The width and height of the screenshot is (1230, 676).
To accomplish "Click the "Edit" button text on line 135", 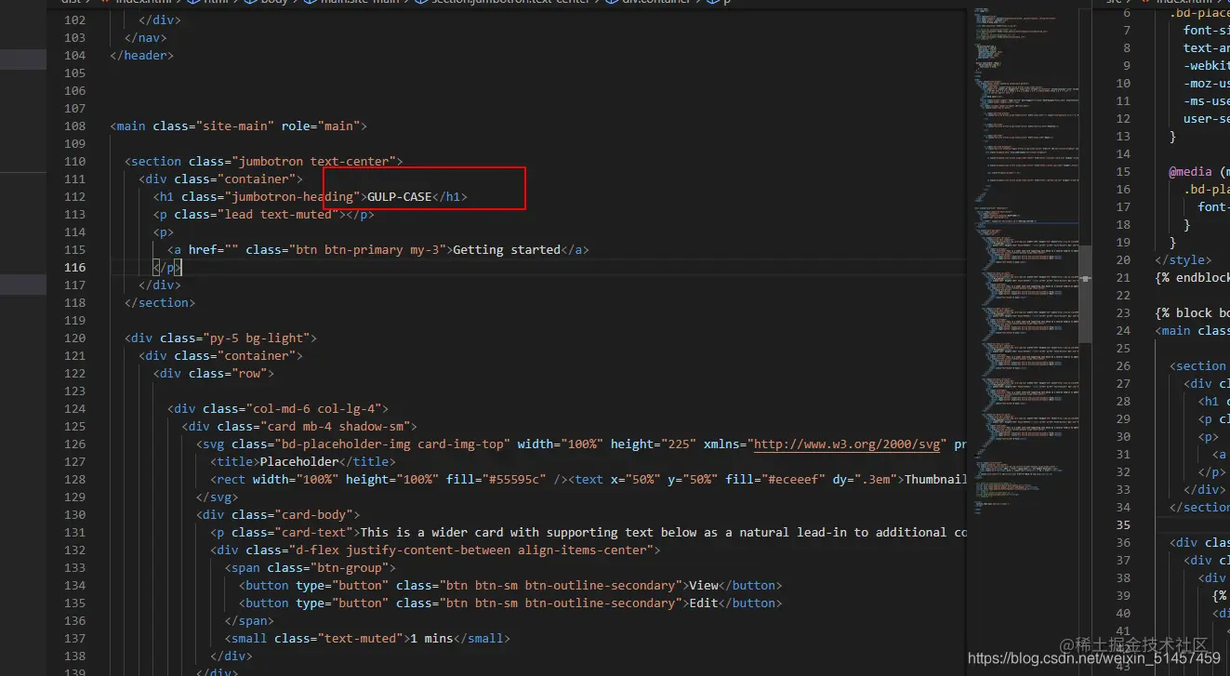I will [704, 603].
